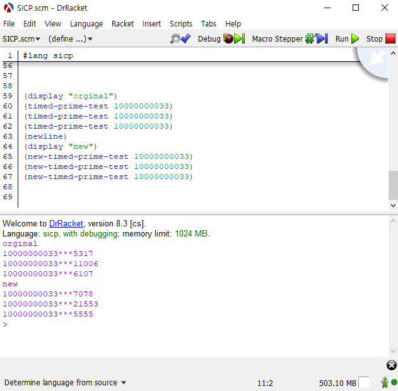Start the Debug tool
Screen dimensions: 398x391
(x=221, y=38)
